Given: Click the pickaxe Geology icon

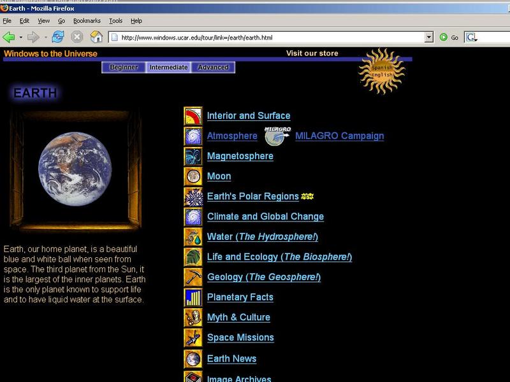Looking at the screenshot, I should tap(193, 277).
